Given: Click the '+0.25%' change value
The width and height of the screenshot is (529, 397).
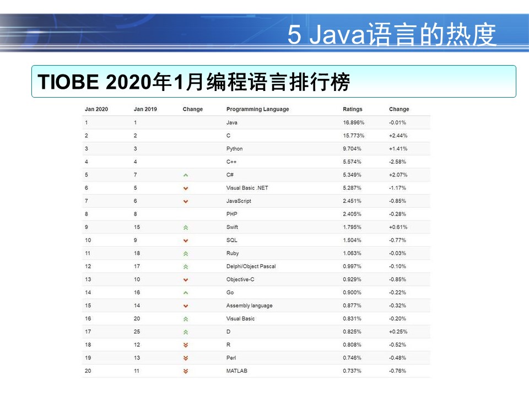Looking at the screenshot, I should (398, 331).
